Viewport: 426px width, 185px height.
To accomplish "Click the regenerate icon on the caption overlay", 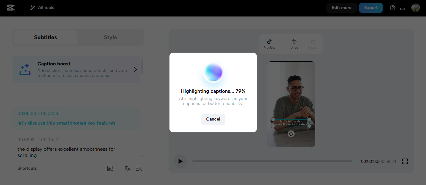I will [291, 134].
